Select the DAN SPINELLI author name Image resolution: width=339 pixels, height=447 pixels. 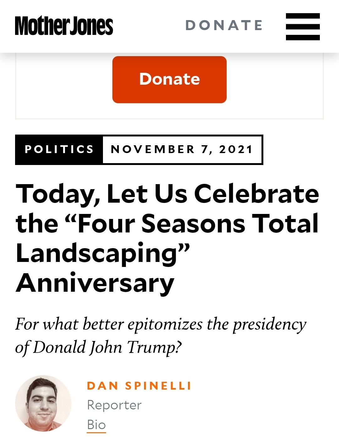coord(139,386)
